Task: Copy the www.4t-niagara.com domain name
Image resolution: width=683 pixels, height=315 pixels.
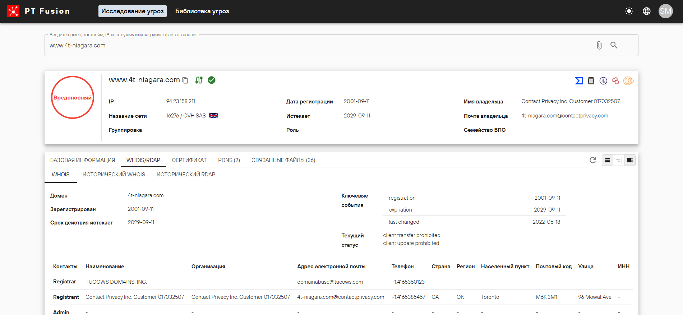Action: tap(185, 80)
